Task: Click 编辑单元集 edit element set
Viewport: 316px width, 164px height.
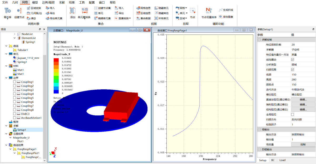Action: tap(102, 18)
